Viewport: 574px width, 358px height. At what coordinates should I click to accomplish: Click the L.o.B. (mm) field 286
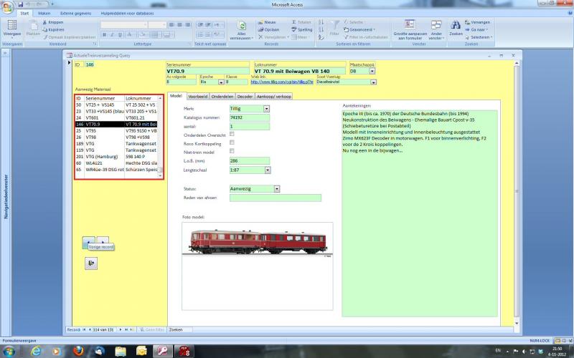(x=250, y=160)
